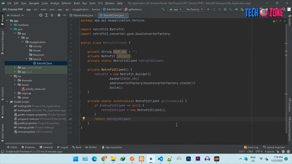Open Chrome from taskbar
This screenshot has height=164, width=292.
click(x=104, y=159)
